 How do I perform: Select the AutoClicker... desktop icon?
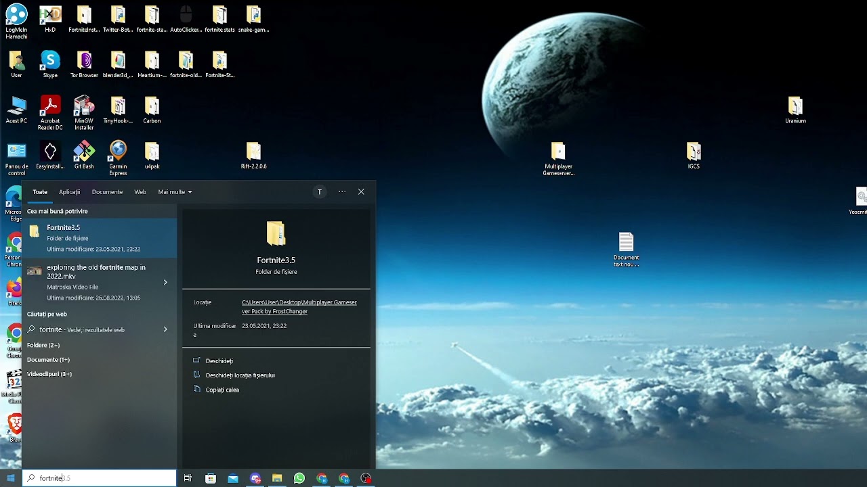coord(186,19)
